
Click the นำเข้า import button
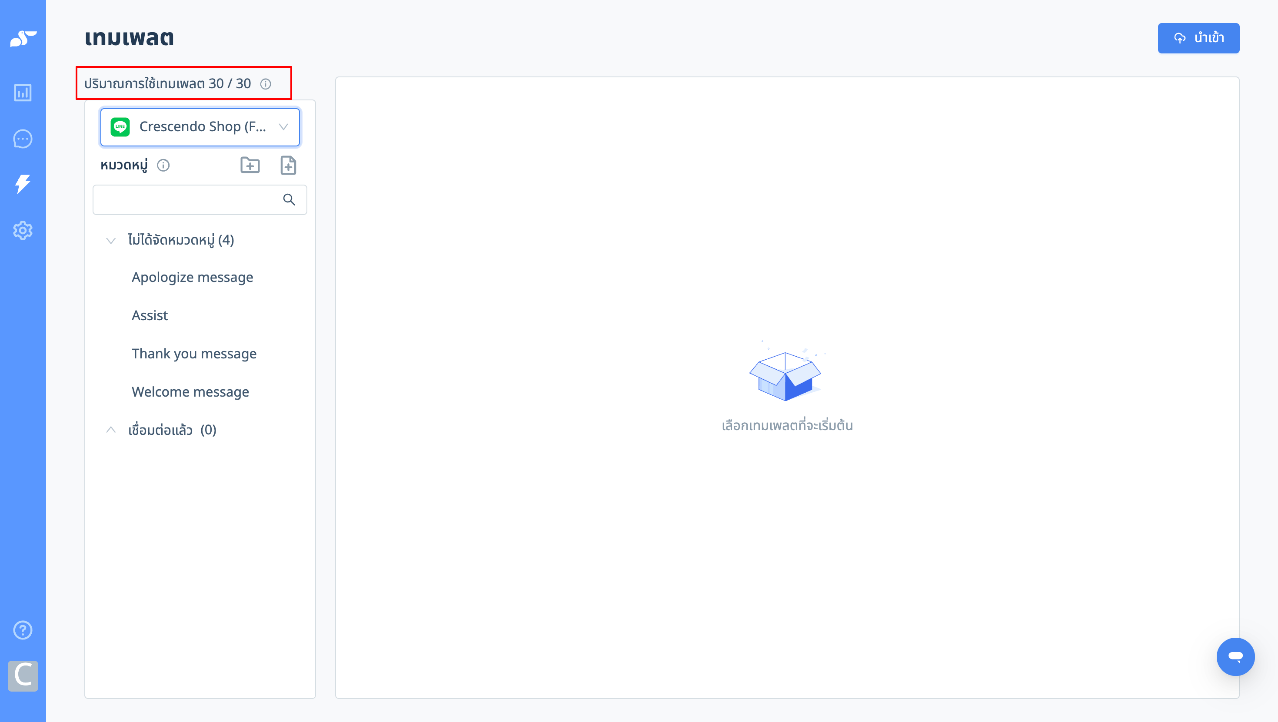pyautogui.click(x=1198, y=38)
